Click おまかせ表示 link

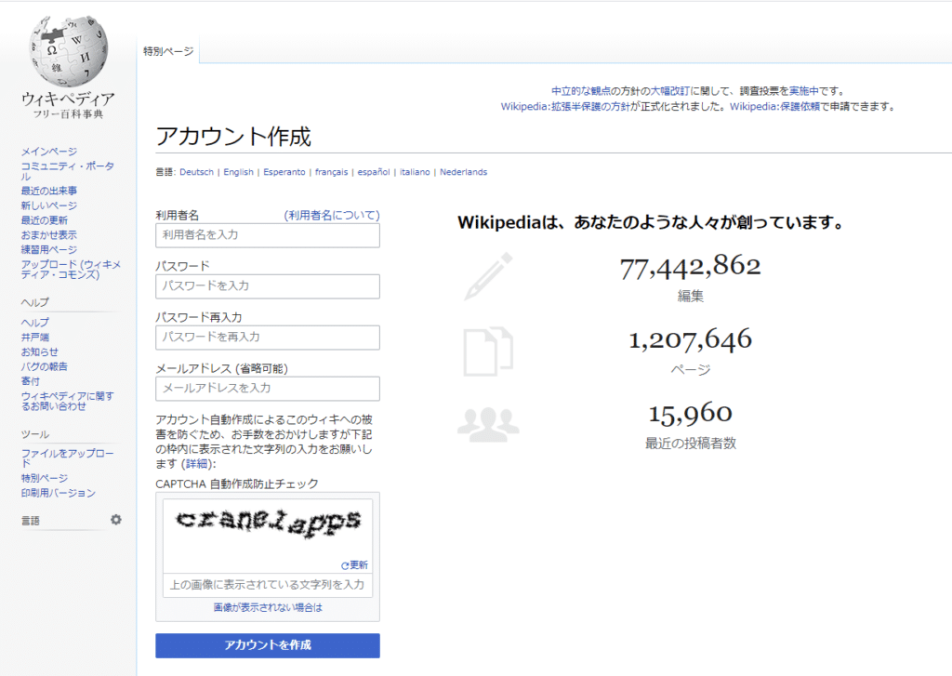[x=49, y=235]
